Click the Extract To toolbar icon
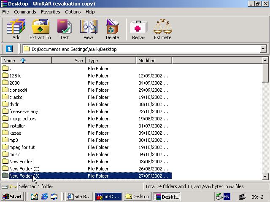The height and width of the screenshot is (202, 270). point(40,27)
